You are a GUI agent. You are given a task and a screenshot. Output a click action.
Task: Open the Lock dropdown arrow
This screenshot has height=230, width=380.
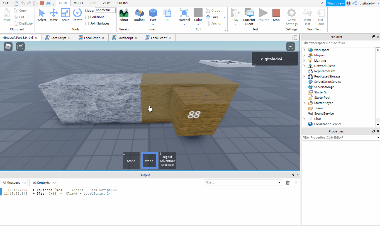(x=225, y=17)
